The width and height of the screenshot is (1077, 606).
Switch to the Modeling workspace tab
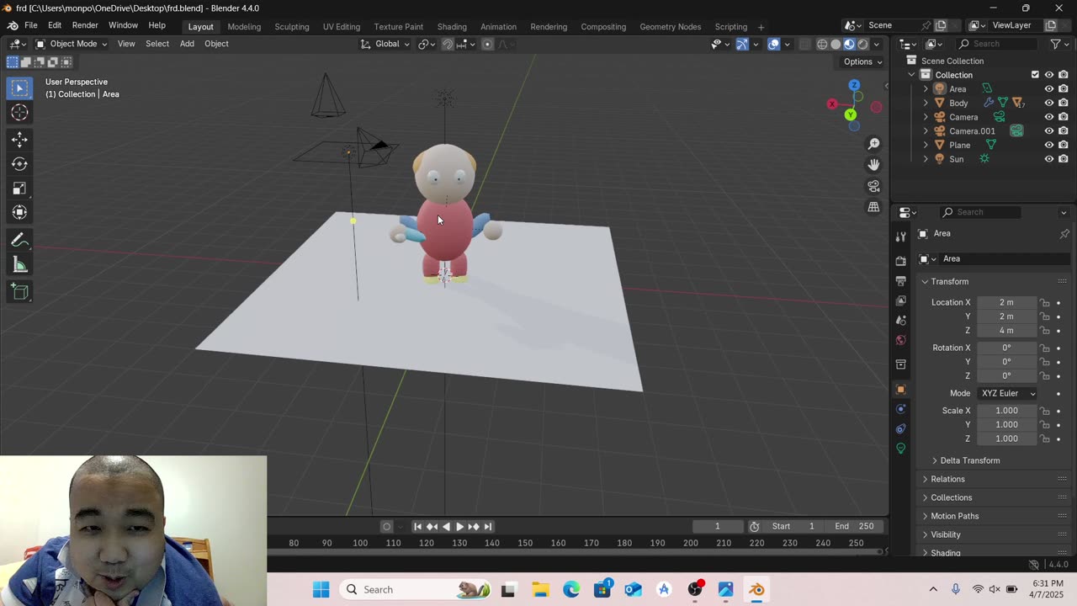(244, 26)
